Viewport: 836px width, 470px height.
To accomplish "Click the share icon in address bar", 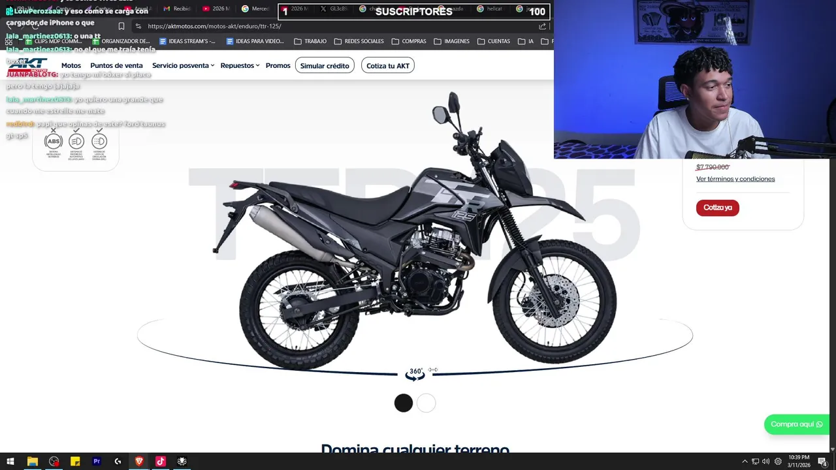I will click(x=542, y=26).
